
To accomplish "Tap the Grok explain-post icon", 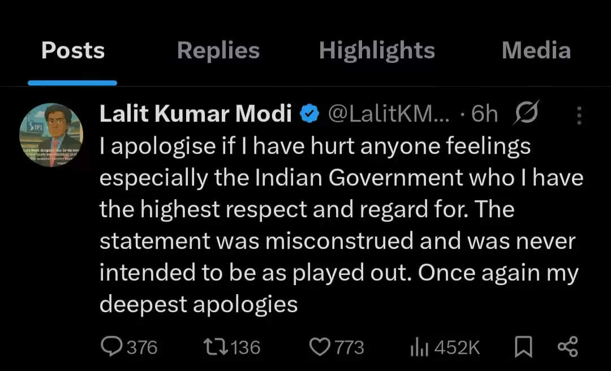I will click(525, 113).
